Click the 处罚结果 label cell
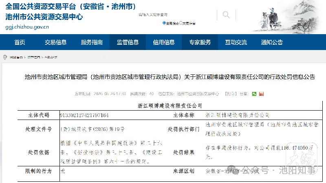This screenshot has width=326, height=183. [184, 152]
